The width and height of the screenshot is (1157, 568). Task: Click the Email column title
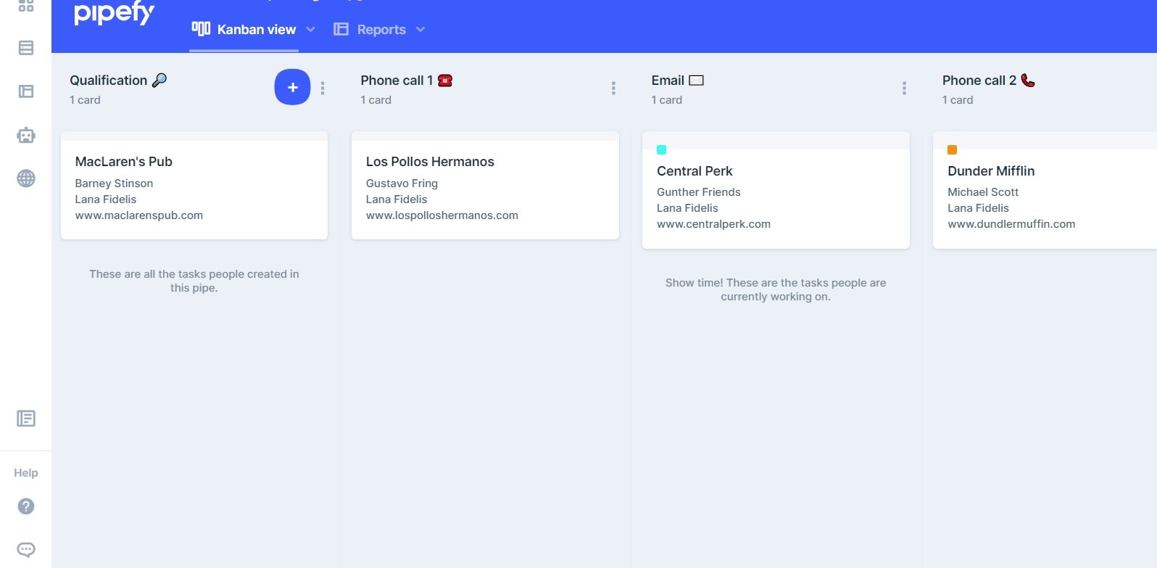click(668, 81)
